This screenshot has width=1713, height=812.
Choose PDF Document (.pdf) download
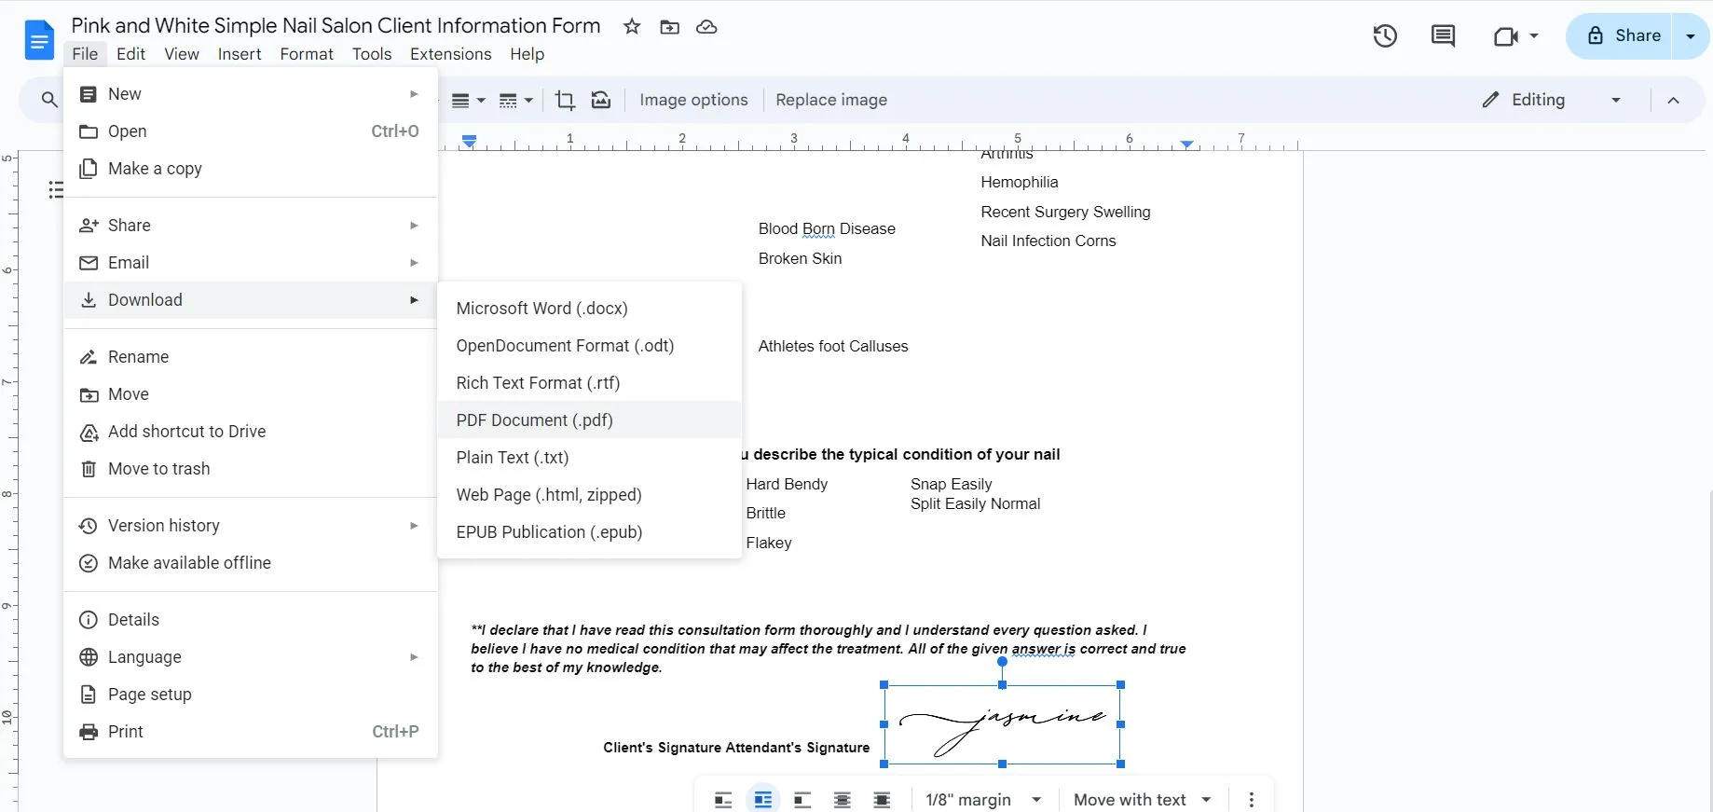(534, 420)
